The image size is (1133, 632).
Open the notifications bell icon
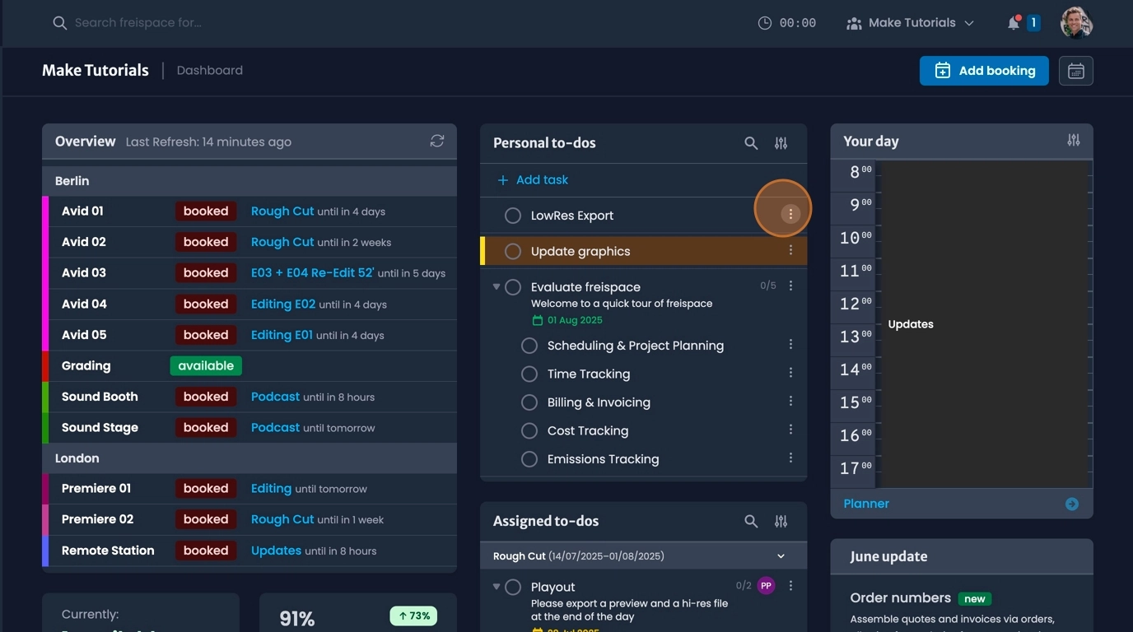pos(1013,22)
